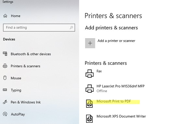
Task: Select the Fax device entry
Action: click(x=99, y=71)
